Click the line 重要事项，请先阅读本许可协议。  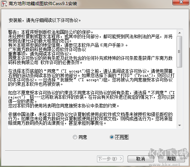point(40,54)
